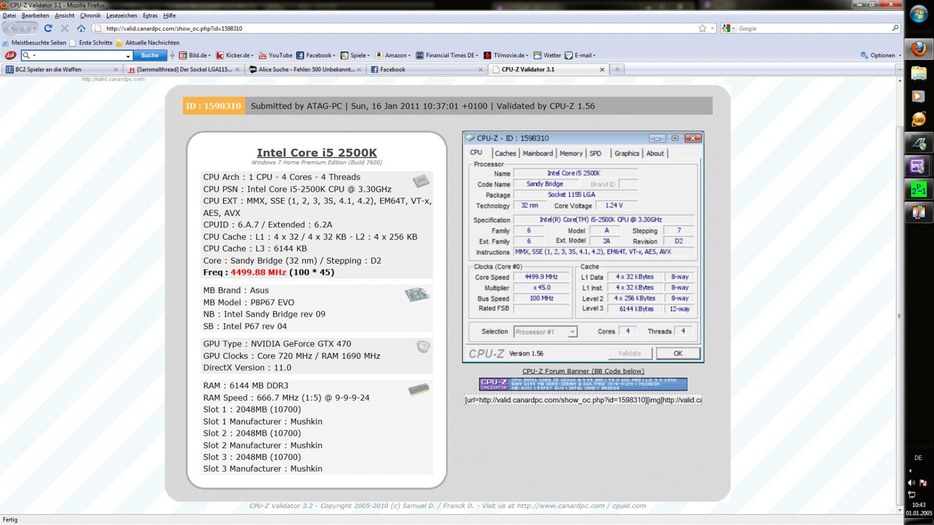Click the Action Center flag tray icon
Screen dimensions: 934x525
pos(923,483)
